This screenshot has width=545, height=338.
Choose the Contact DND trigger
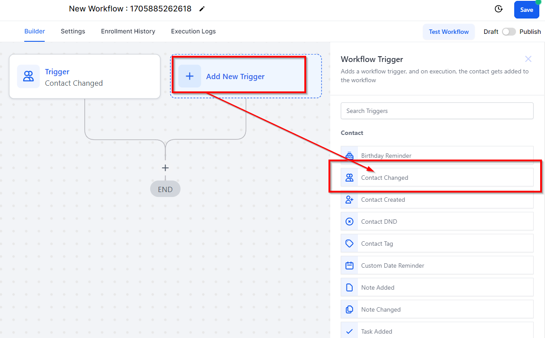pos(437,222)
